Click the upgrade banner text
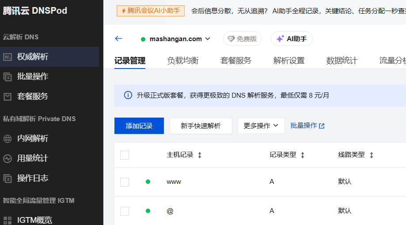Viewport: 406px width, 225px height. coord(232,95)
